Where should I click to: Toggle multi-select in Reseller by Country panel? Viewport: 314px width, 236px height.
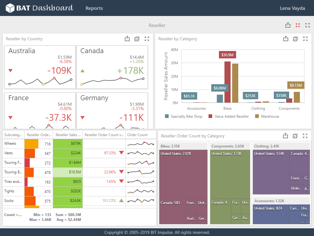point(137,39)
